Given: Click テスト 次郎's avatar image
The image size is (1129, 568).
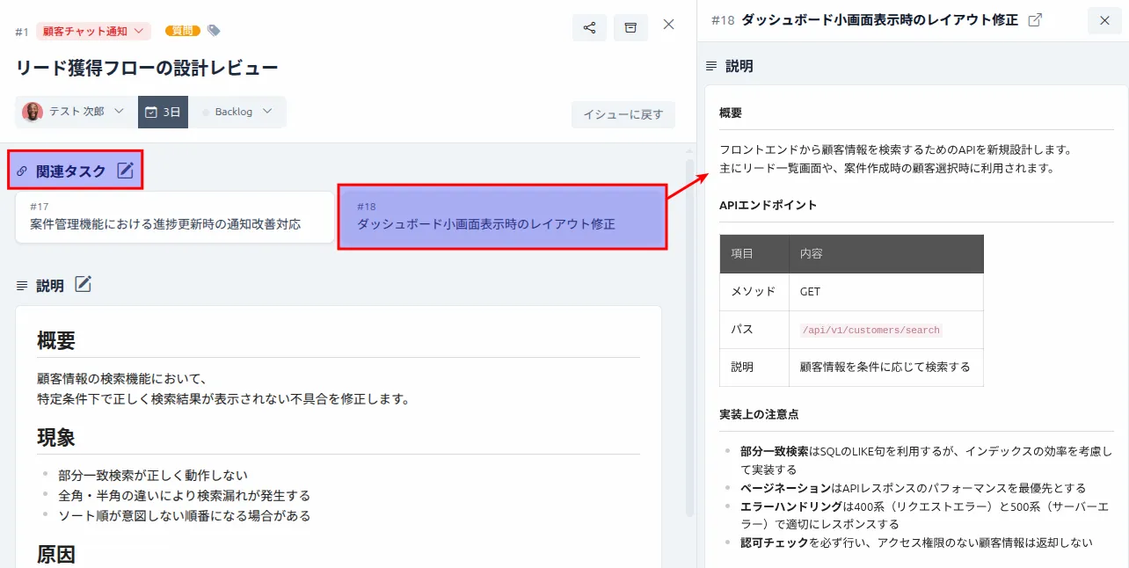Looking at the screenshot, I should (x=33, y=112).
